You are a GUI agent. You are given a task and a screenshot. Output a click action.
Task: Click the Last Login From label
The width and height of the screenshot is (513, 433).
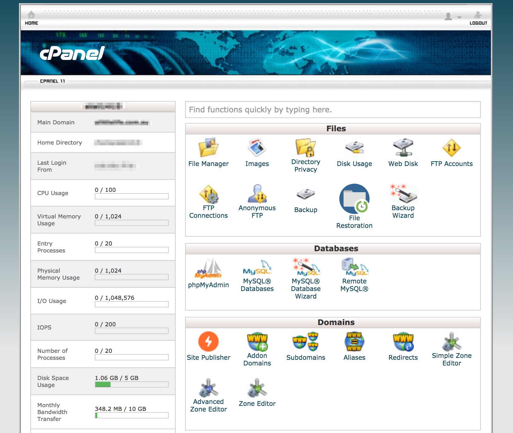[52, 166]
